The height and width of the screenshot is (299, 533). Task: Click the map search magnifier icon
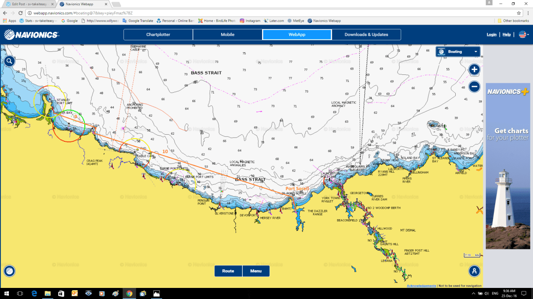[9, 62]
